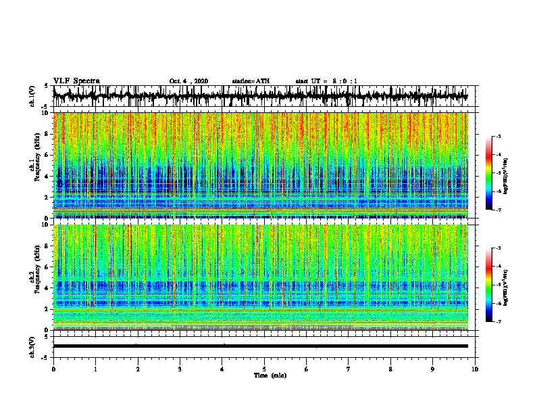The image size is (535, 414).
Task: Click the "-5" volt tick on ch.3(V) axis
Action: click(x=45, y=358)
